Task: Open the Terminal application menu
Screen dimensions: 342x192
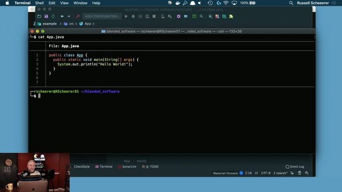Action: (22, 3)
